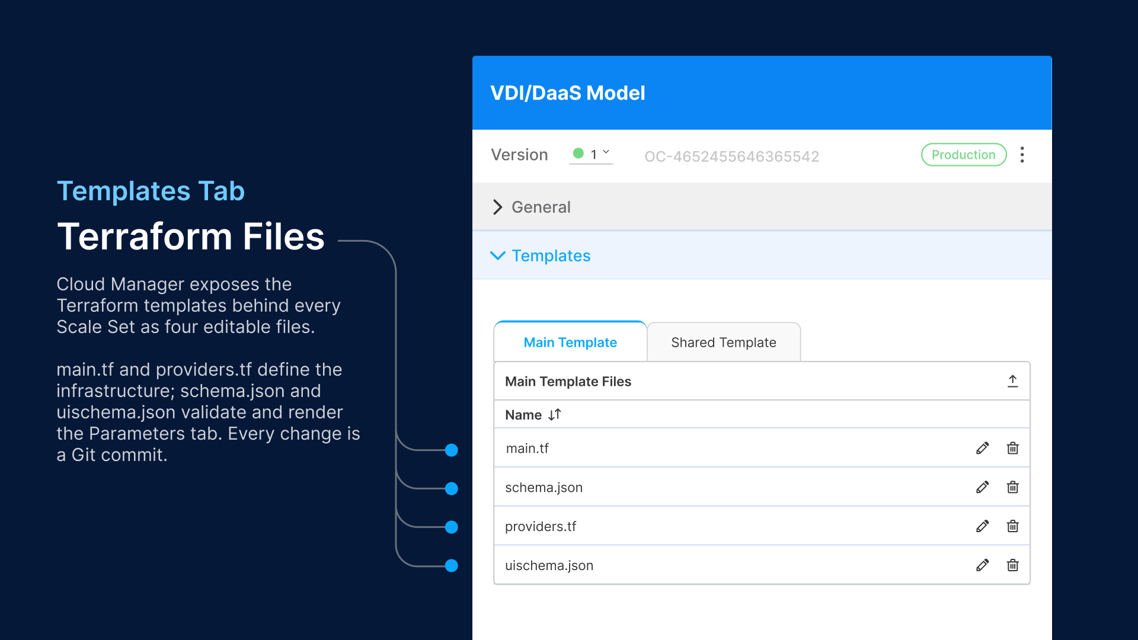
Task: Switch to the Shared Template tab
Action: 724,343
